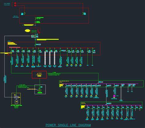Click the ATS 500A box
145x128 pixels.
(x=39, y=75)
